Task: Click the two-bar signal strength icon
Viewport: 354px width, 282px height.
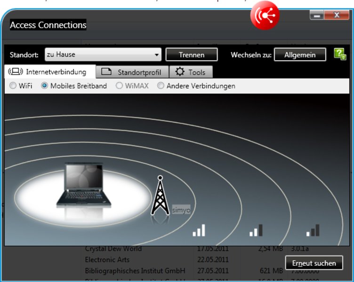Action: coord(256,230)
